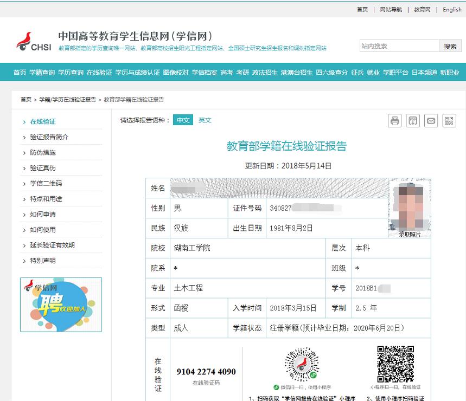Image resolution: width=466 pixels, height=401 pixels.
Task: Switch report language to 中文
Action: coord(183,120)
